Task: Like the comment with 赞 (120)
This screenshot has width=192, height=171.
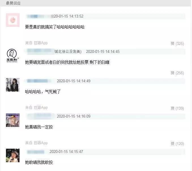Action: pyautogui.click(x=177, y=144)
